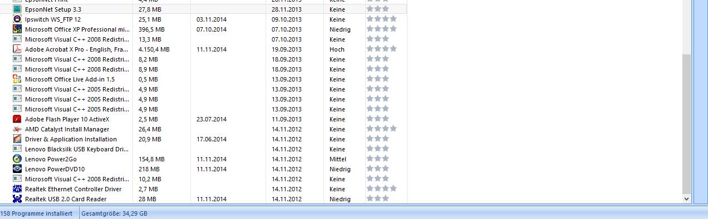Click star rating of Adobe Acrobat X Pro
This screenshot has height=219, width=708.
381,49
